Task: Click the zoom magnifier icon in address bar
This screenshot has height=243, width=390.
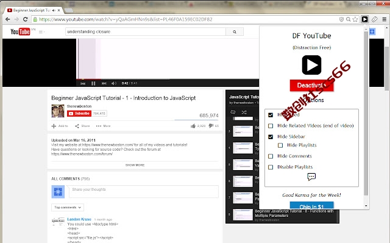Action: click(349, 19)
